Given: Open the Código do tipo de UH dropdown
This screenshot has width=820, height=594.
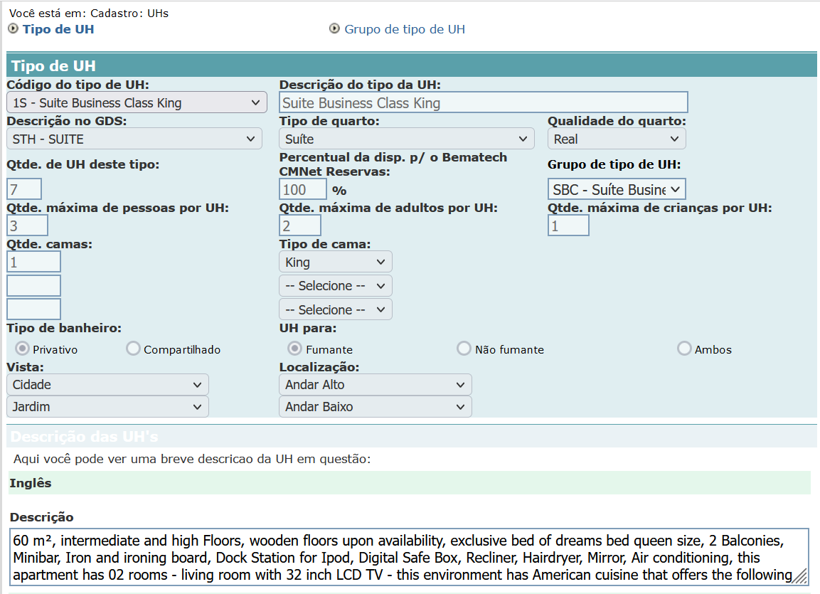Looking at the screenshot, I should point(137,102).
